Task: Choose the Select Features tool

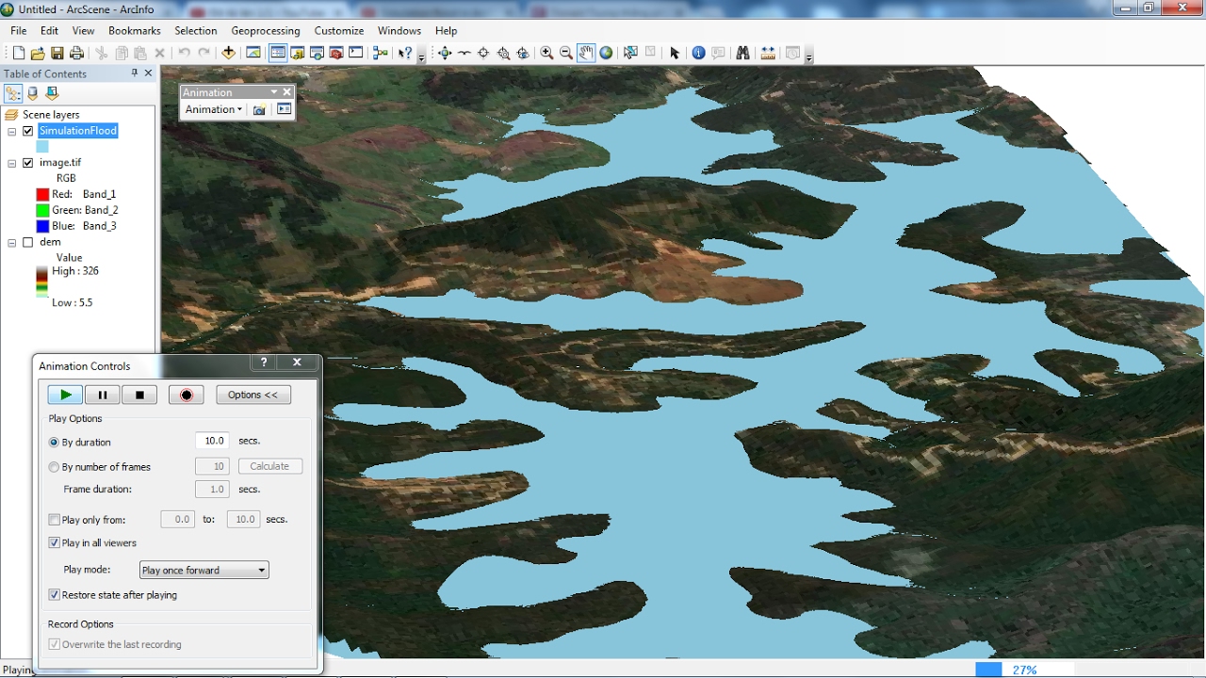Action: click(x=630, y=54)
